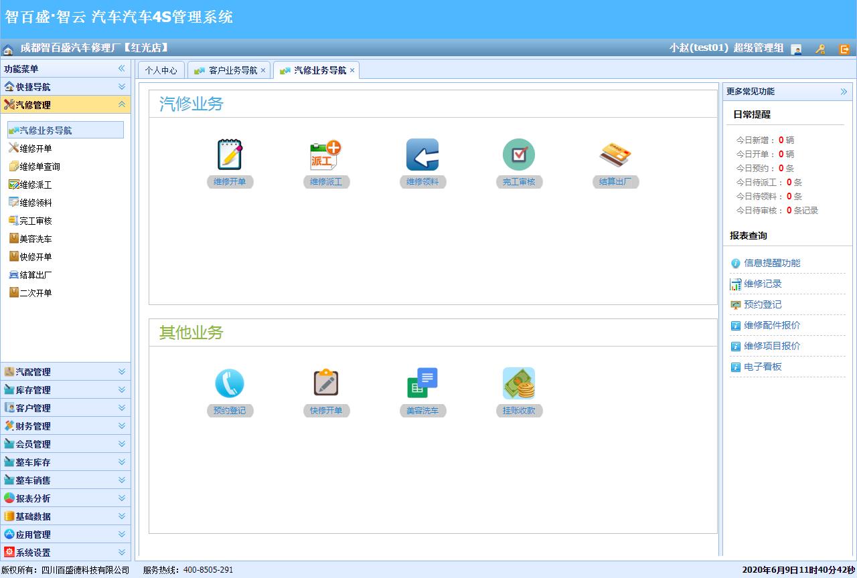Open the 快修开单 clipboard icon
Screen dimensions: 857x578
tap(326, 383)
